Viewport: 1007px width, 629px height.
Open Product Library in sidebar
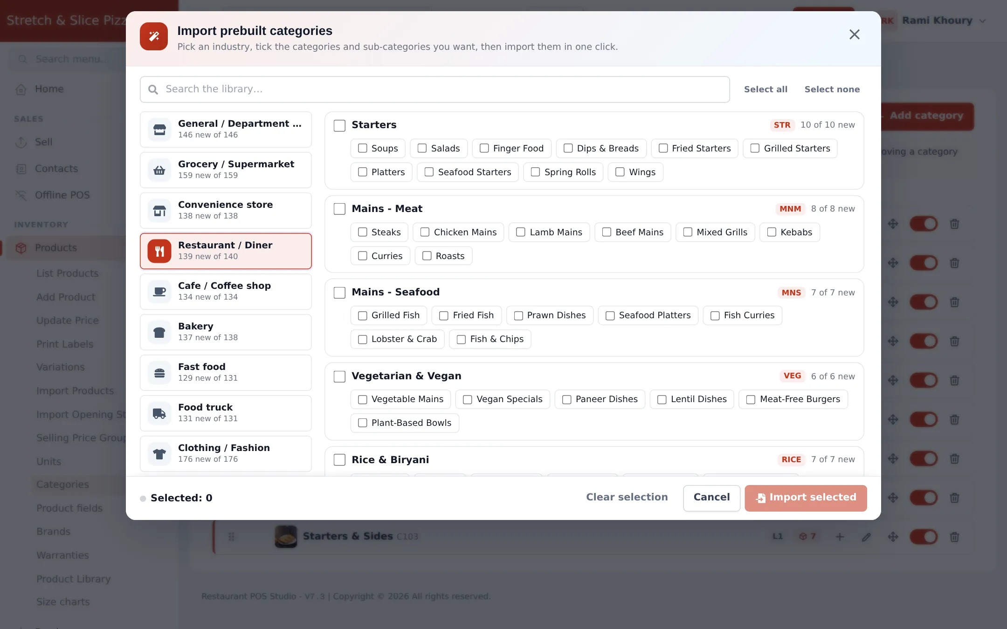pos(74,579)
